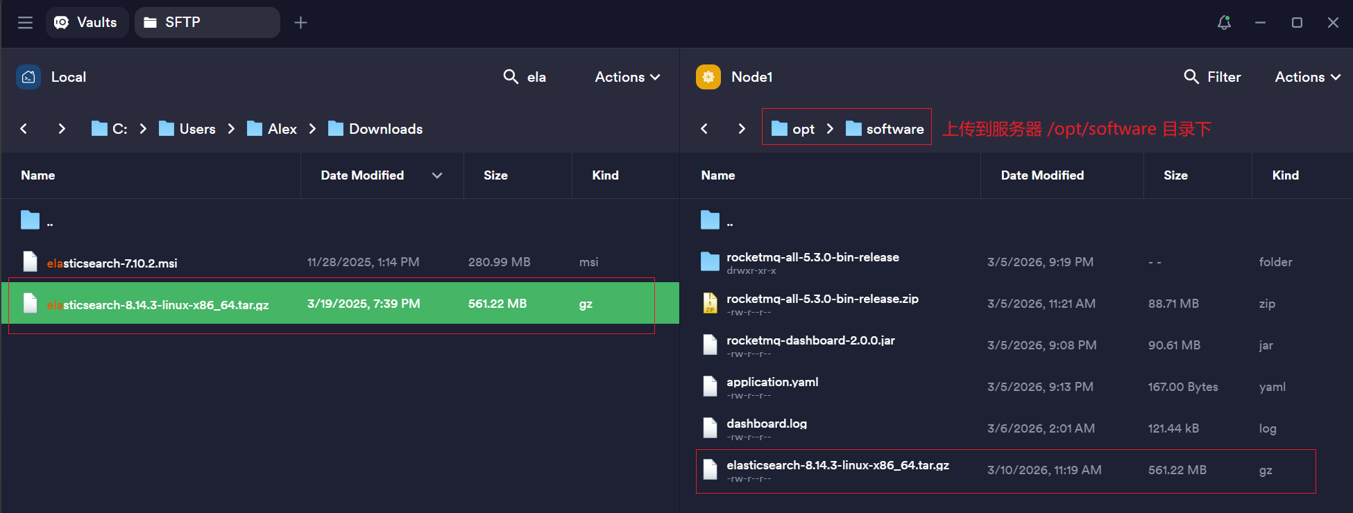
Task: Sort Node1 files by Size column
Action: click(x=1175, y=175)
